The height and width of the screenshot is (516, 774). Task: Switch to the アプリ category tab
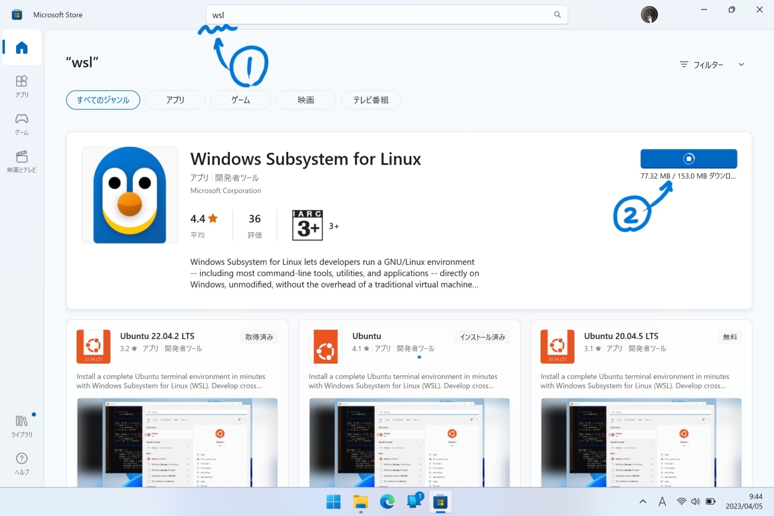(x=175, y=100)
